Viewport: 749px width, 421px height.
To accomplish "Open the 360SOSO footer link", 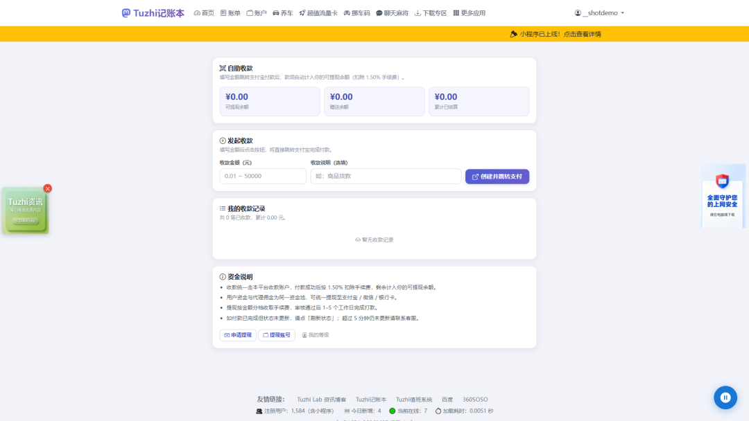I will (475, 399).
